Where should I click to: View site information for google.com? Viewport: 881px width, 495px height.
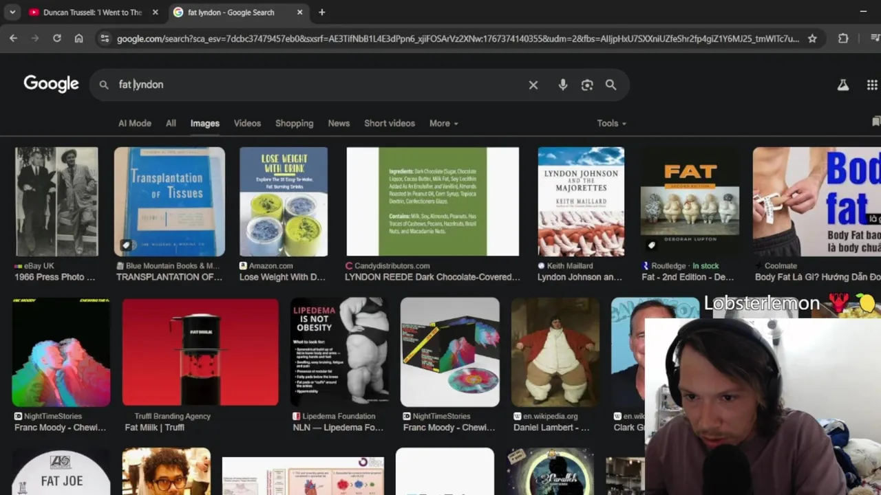click(x=105, y=38)
